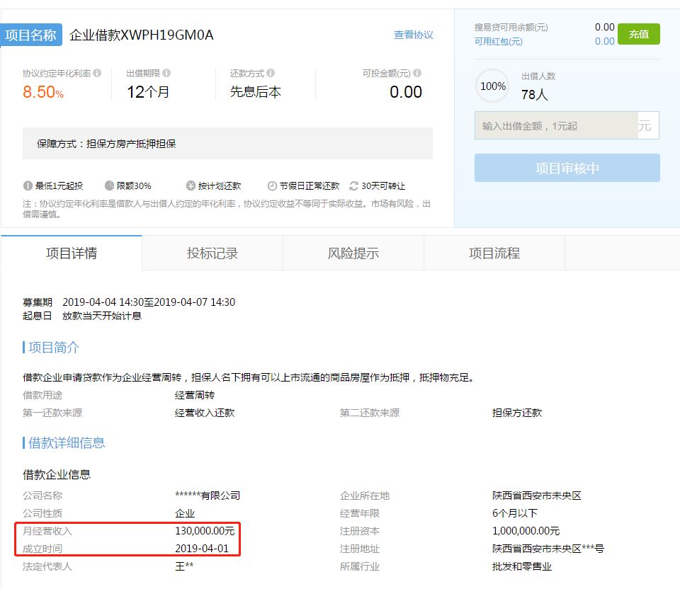Click info icon next to 可投金额(元)
This screenshot has height=589, width=680.
click(417, 73)
